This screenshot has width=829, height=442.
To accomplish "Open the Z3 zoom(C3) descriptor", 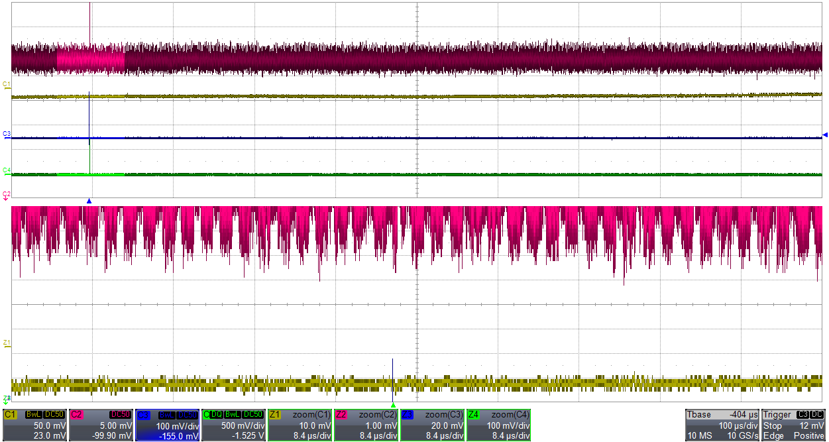I will (432, 425).
